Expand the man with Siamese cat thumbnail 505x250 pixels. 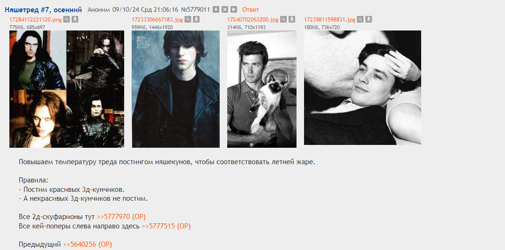pos(262,89)
